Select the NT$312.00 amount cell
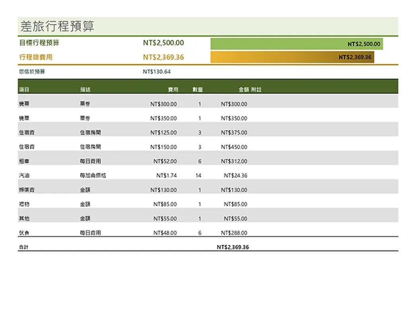 coord(234,161)
